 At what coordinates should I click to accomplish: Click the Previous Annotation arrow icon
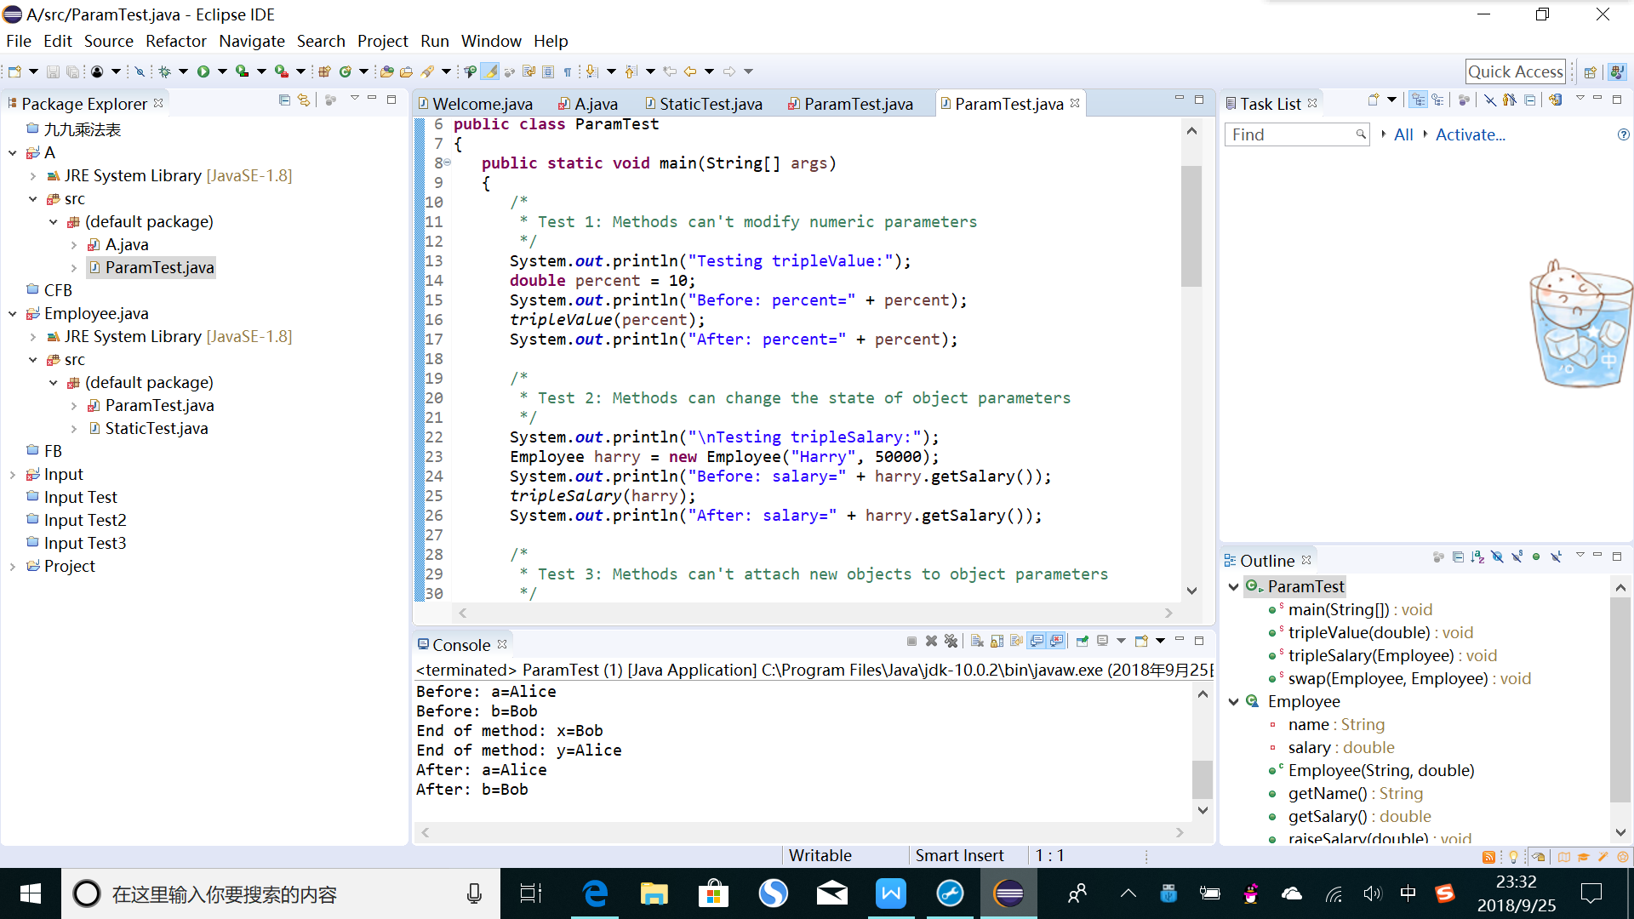(631, 71)
